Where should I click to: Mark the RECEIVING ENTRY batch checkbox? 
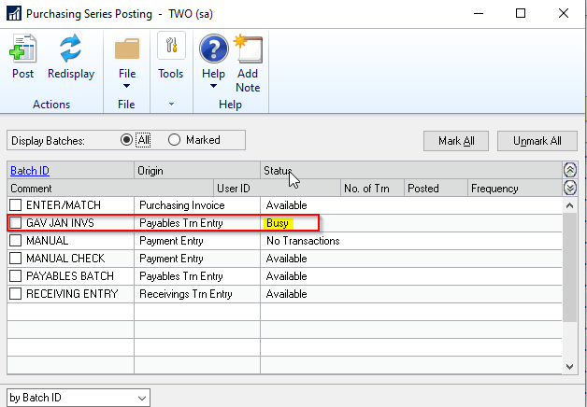click(x=16, y=294)
